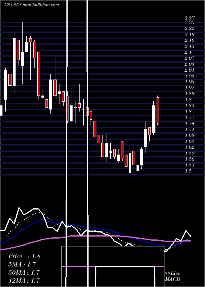The image size is (205, 287).
Task: Click the 1.71 price axis label
Action: (189, 130)
